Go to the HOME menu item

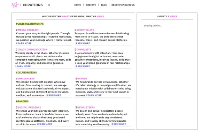(x=78, y=5)
